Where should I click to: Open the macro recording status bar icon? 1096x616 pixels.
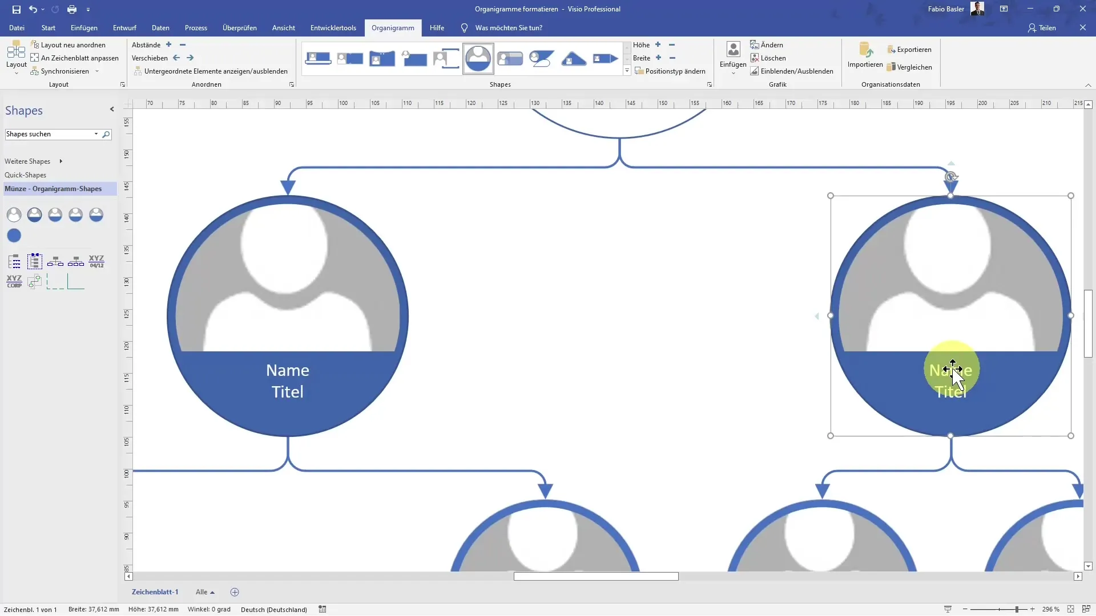click(x=323, y=609)
